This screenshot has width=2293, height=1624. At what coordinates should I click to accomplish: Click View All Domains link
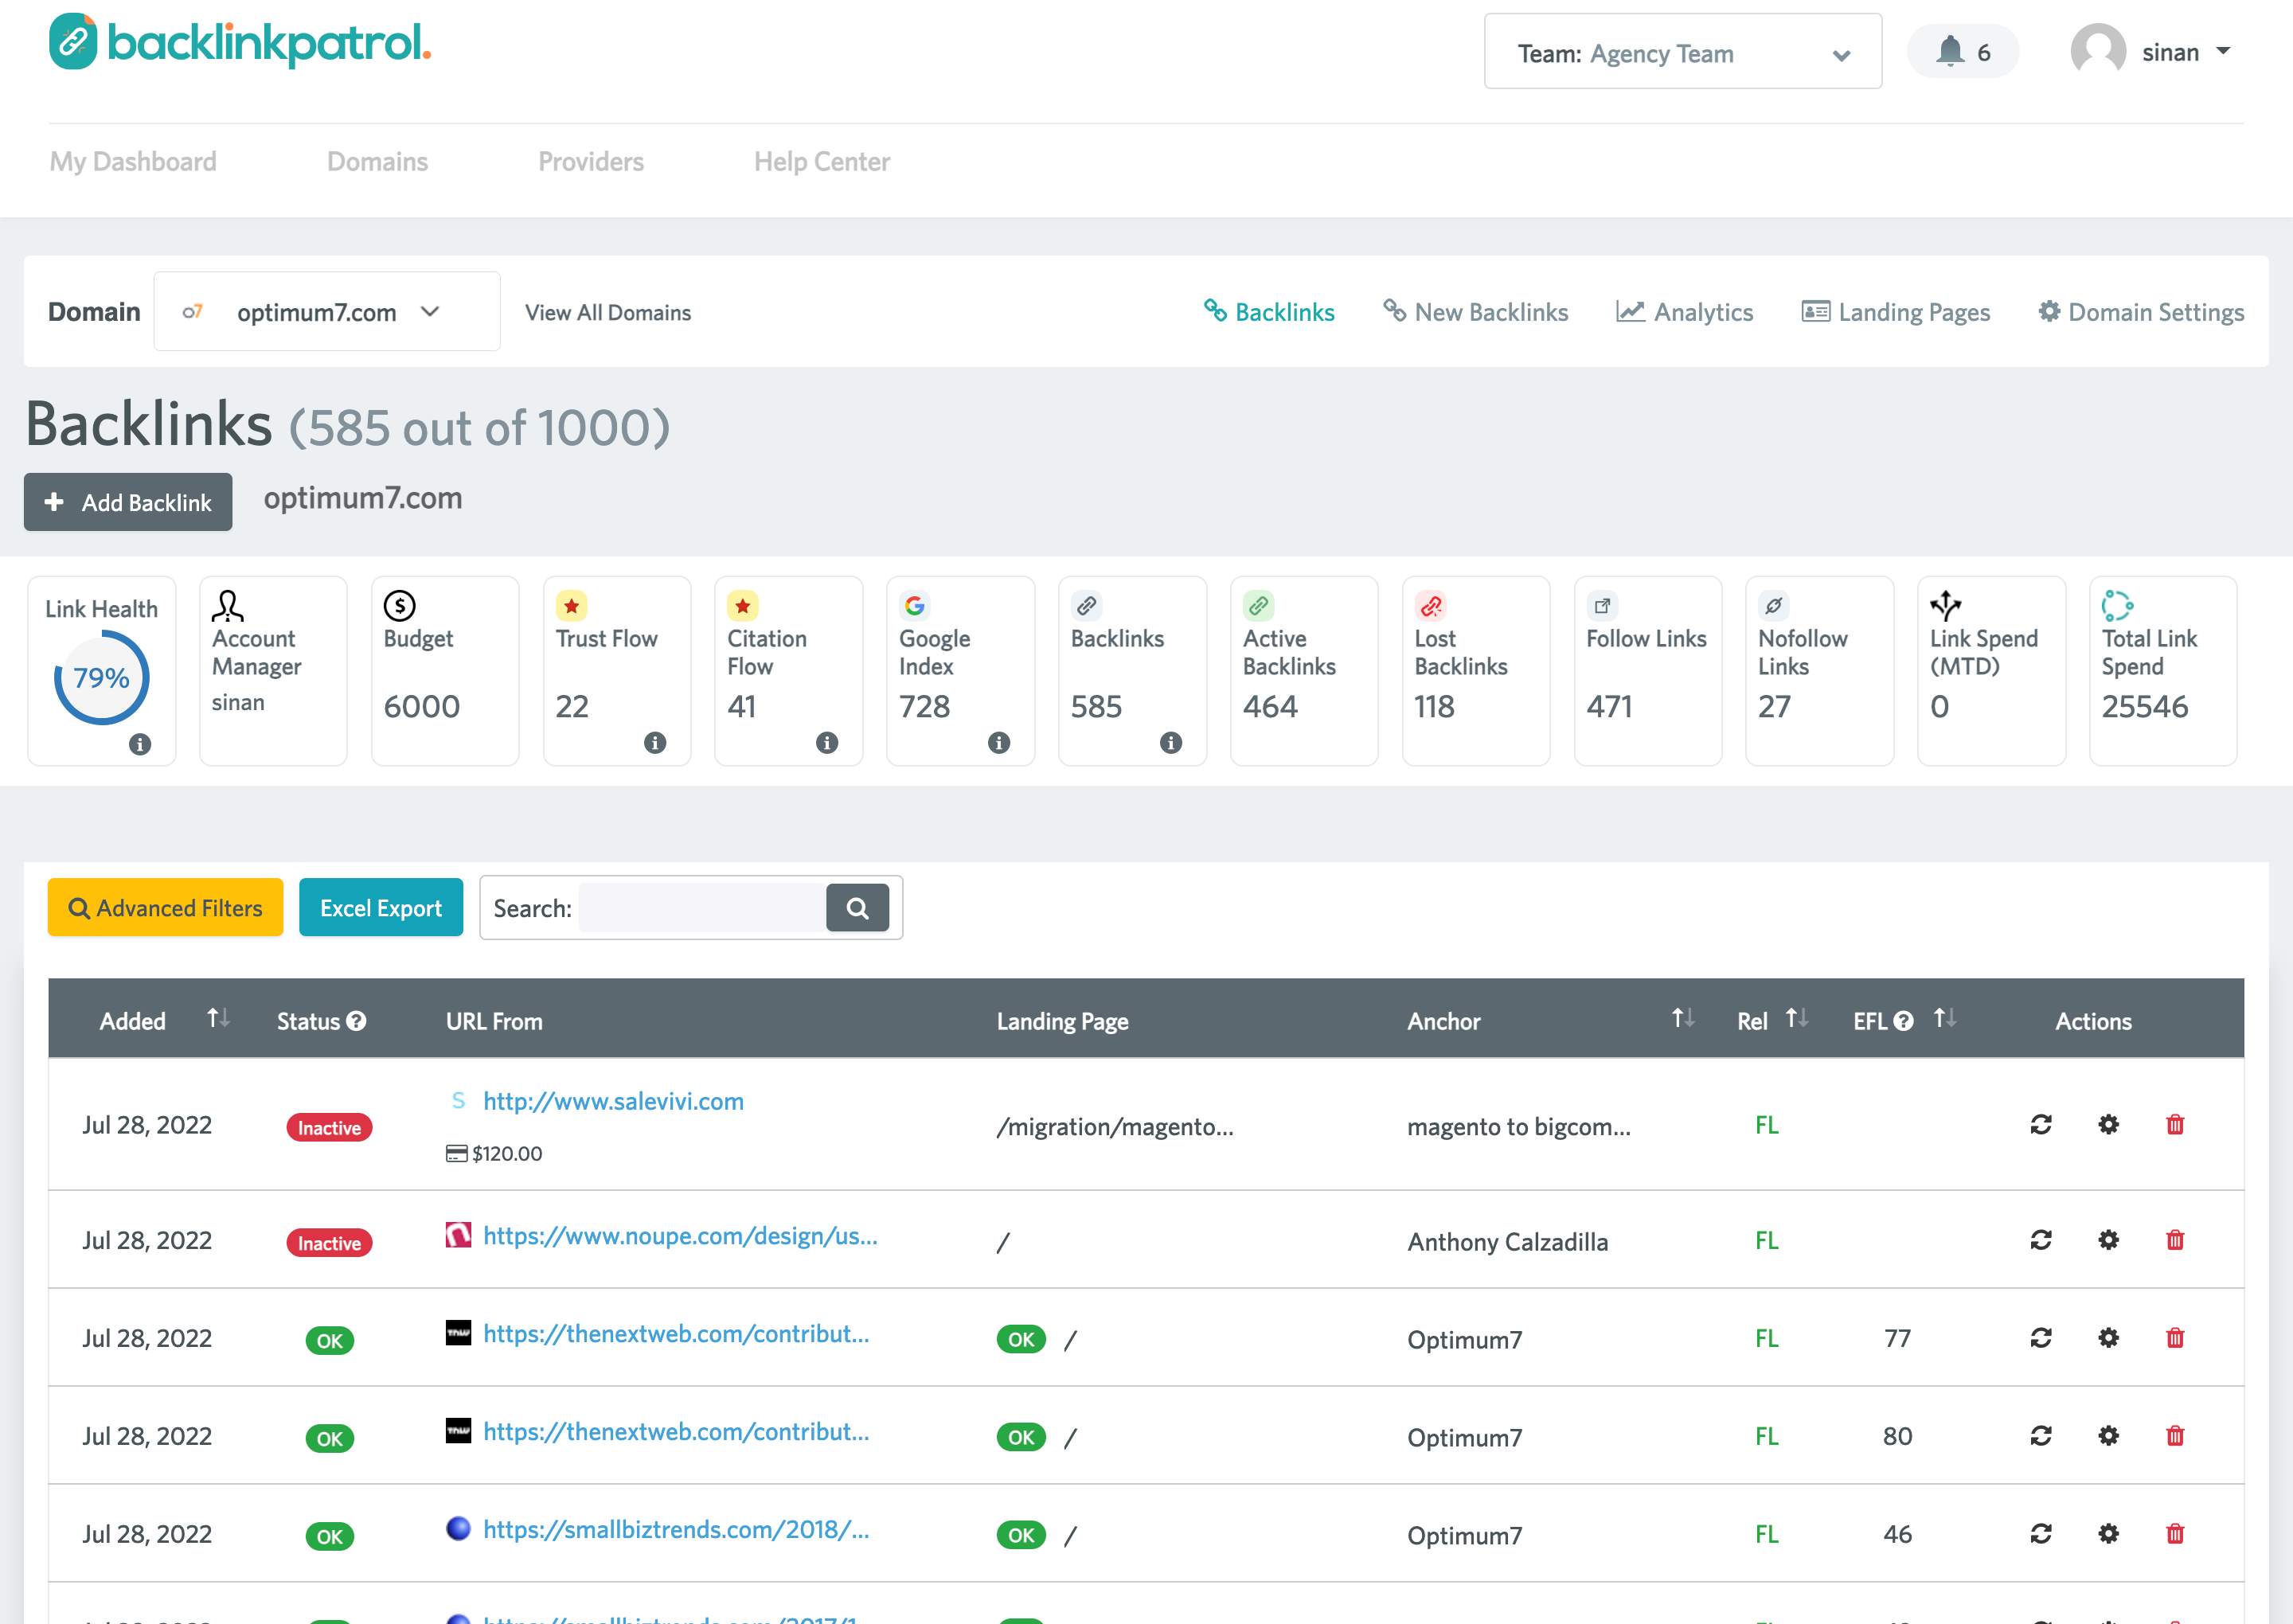point(608,313)
